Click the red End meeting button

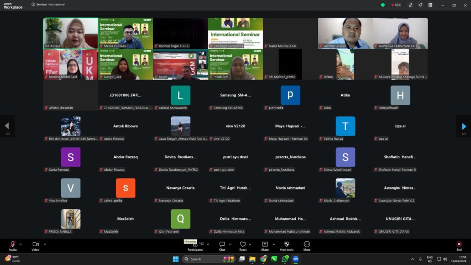[459, 244]
